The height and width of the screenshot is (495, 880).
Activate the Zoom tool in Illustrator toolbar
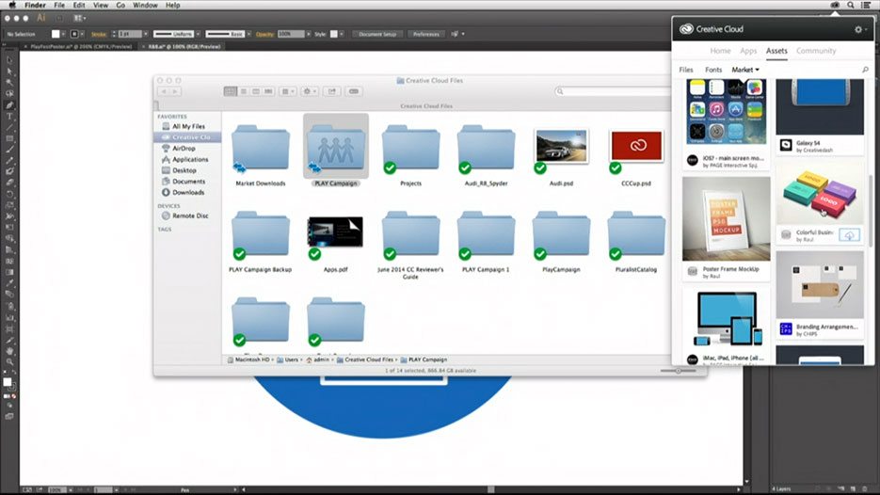coord(9,362)
